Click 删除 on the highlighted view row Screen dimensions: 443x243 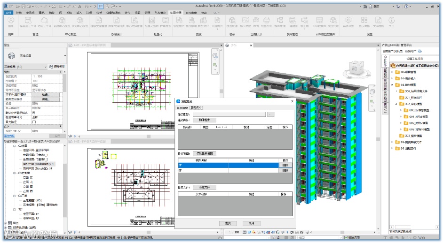pyautogui.click(x=285, y=165)
